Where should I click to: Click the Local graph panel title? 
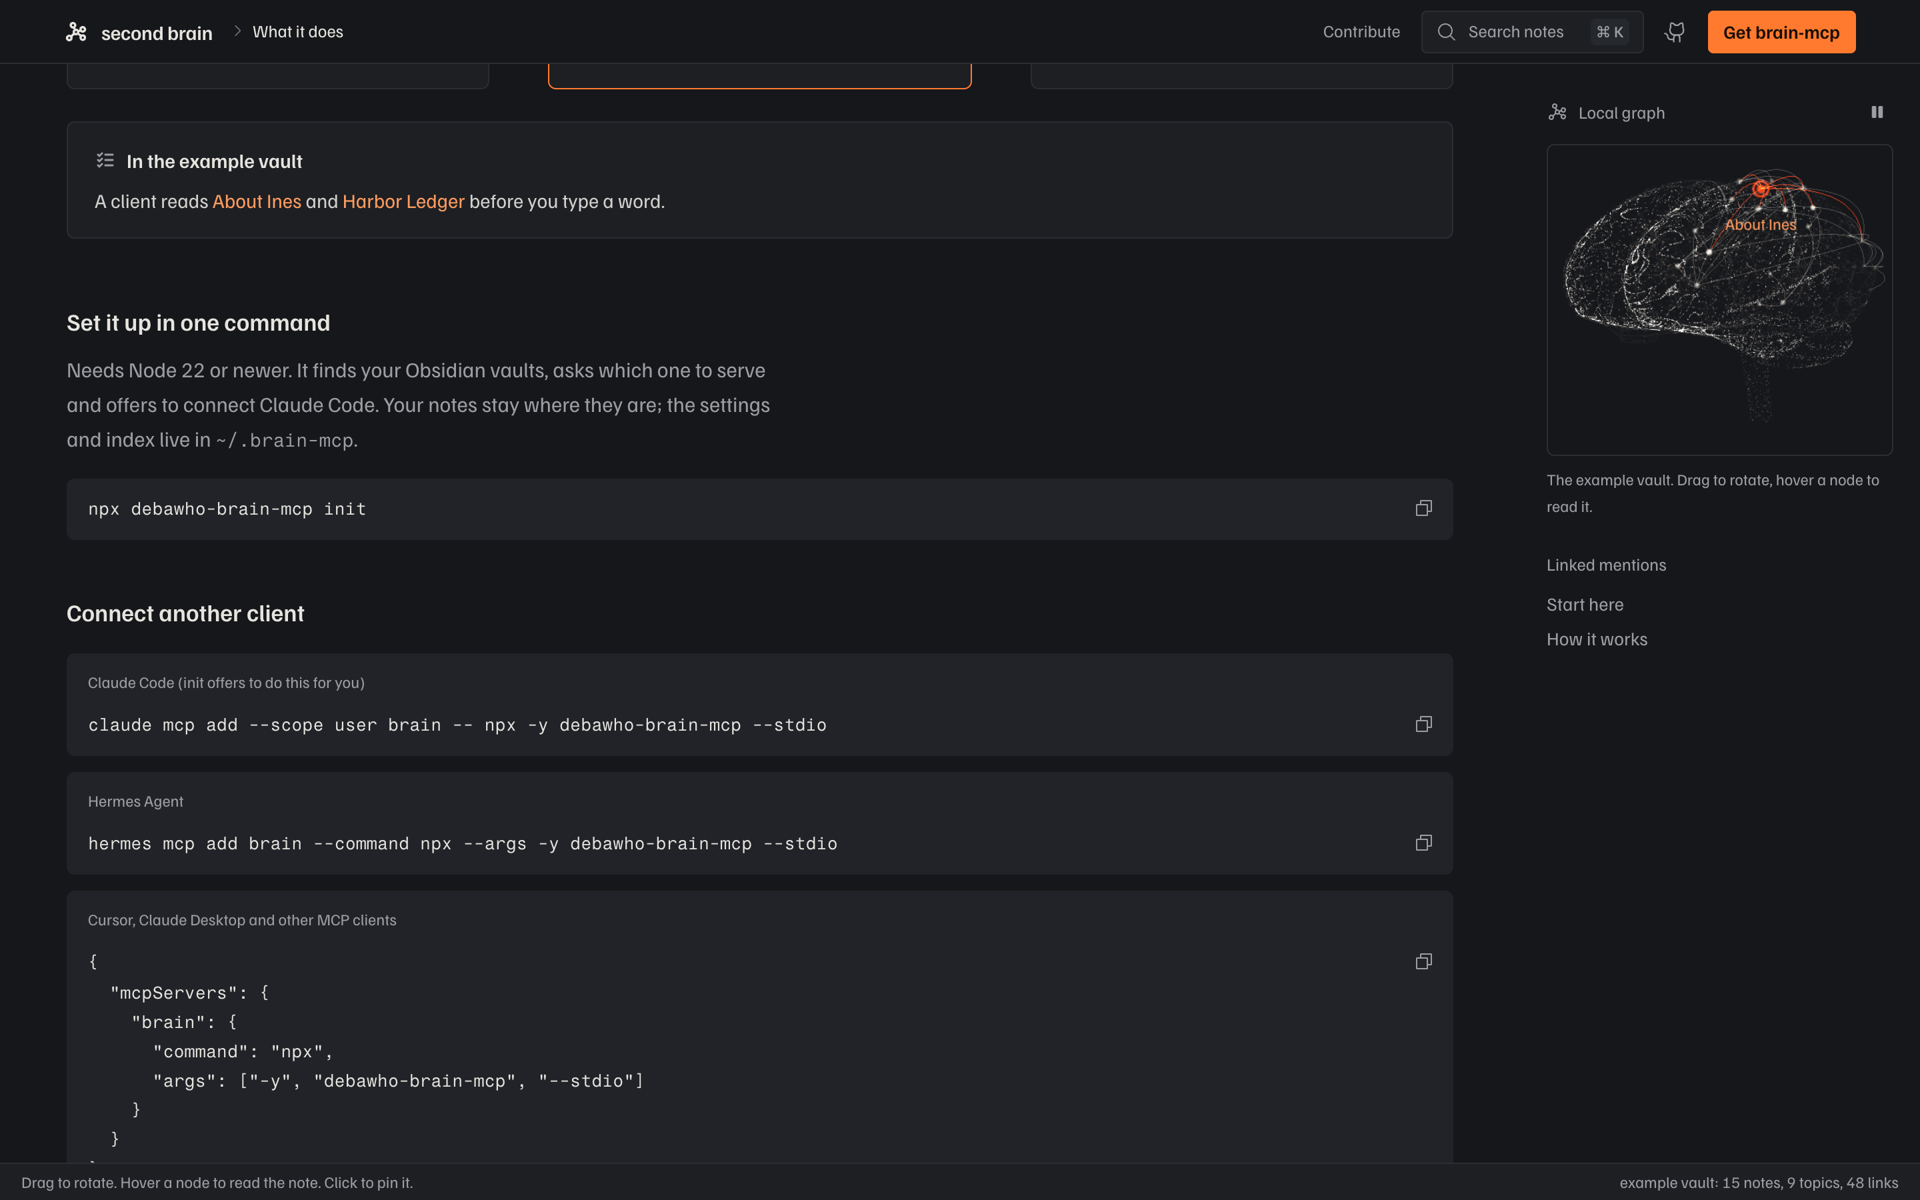pos(1622,113)
